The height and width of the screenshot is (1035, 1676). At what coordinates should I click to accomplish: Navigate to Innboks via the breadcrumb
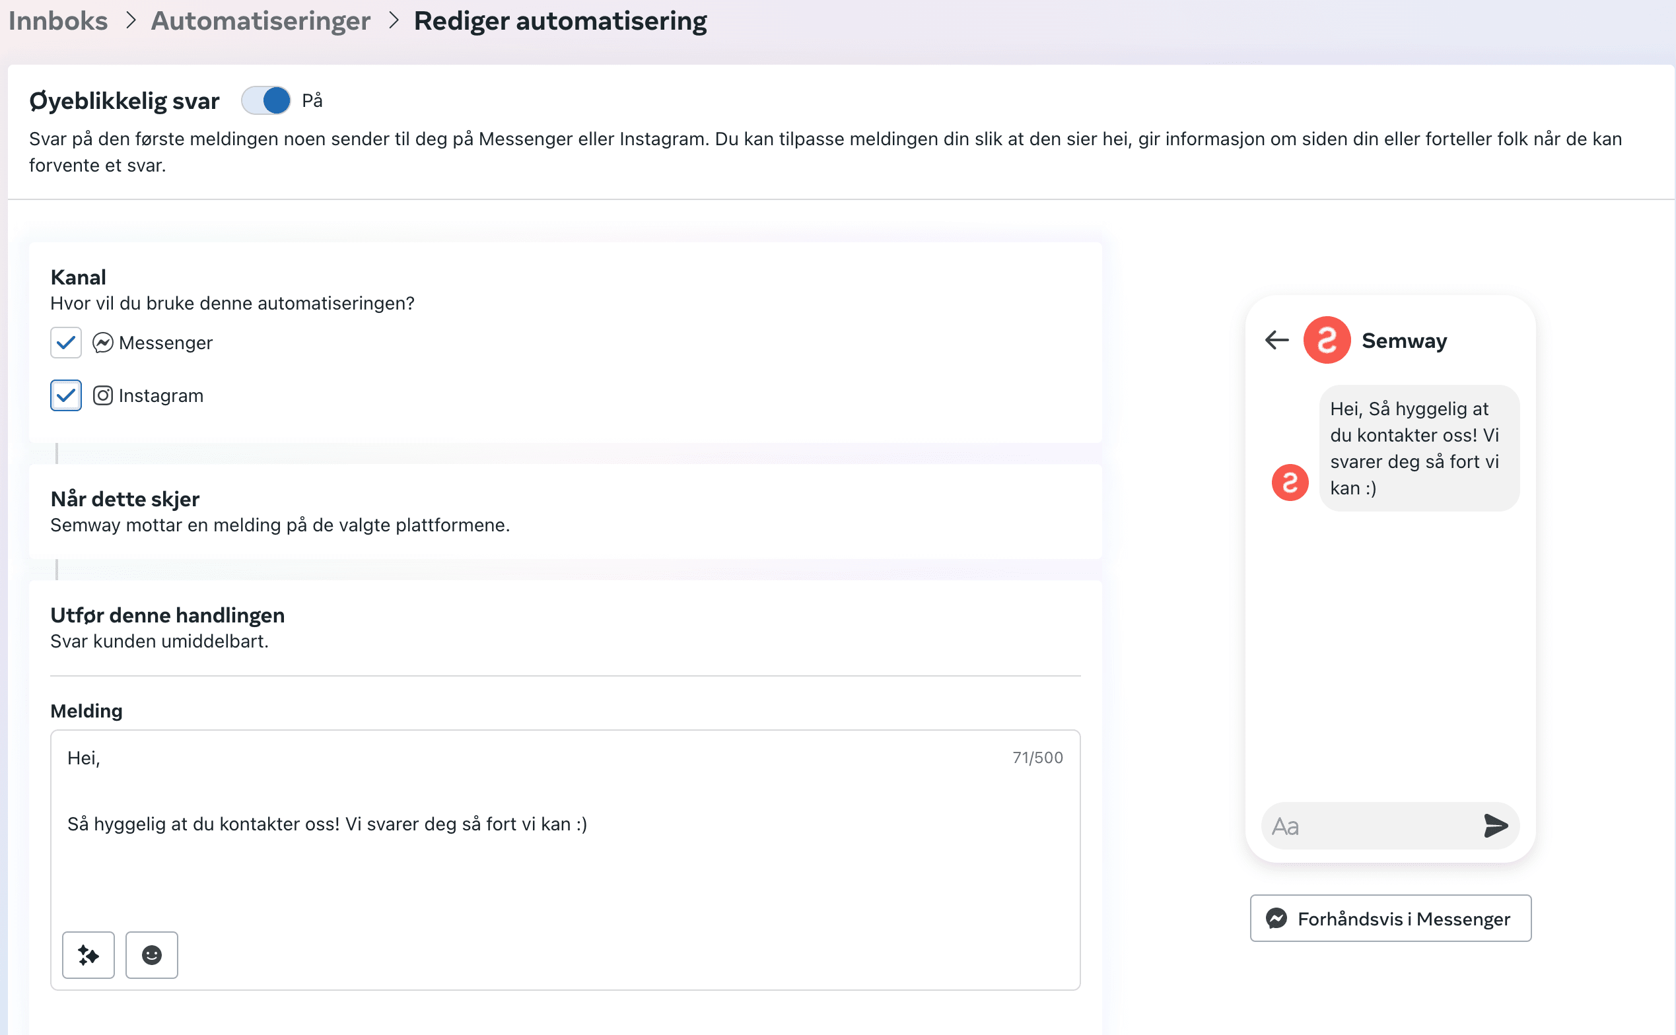tap(57, 20)
